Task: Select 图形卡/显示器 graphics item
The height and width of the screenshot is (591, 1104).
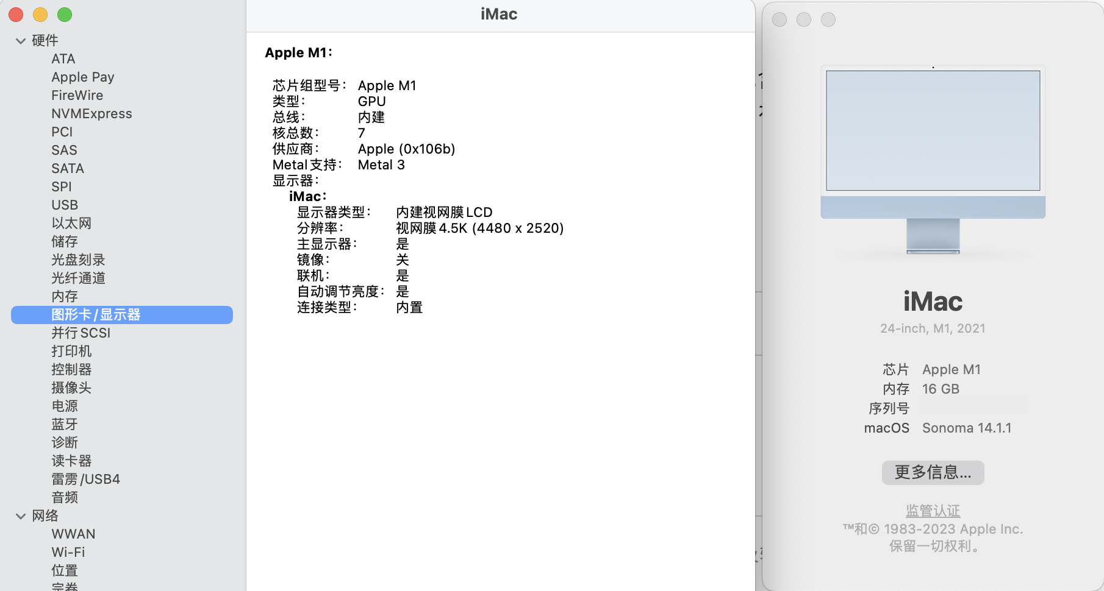Action: coord(96,315)
